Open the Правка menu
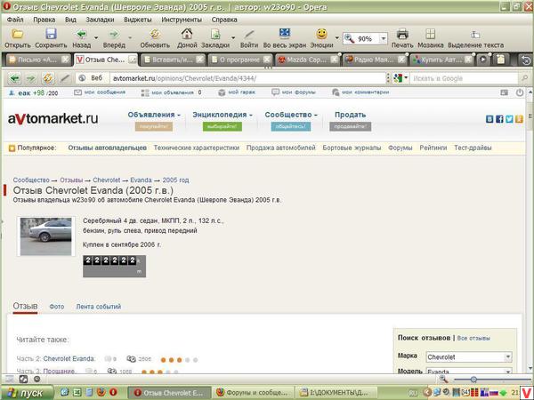Screen dimensions: 534x400 coord(44,20)
